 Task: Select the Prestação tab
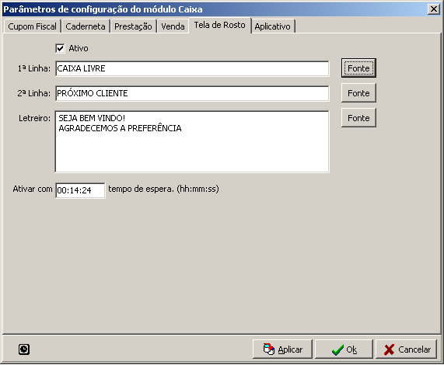click(133, 26)
